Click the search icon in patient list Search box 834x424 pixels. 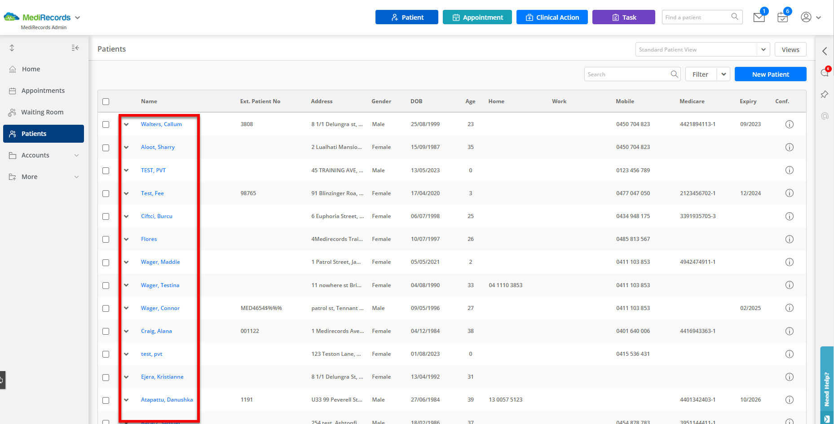click(x=675, y=74)
